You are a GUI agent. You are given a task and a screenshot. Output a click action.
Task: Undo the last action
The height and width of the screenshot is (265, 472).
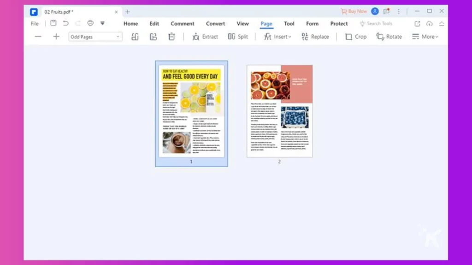click(x=65, y=23)
